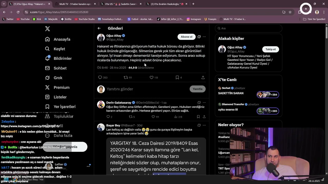Click the X logo in the sidebar

click(47, 29)
